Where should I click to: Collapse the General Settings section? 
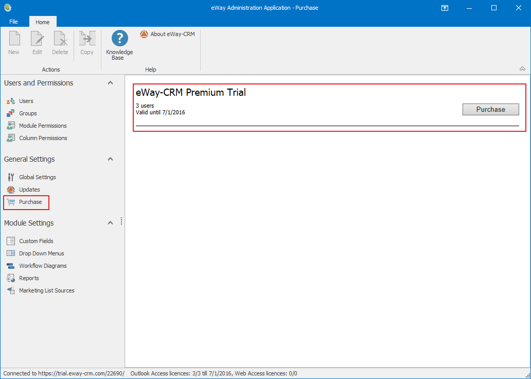pyautogui.click(x=111, y=159)
